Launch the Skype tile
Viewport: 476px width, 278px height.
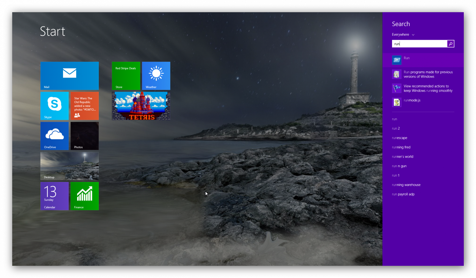[x=54, y=106]
